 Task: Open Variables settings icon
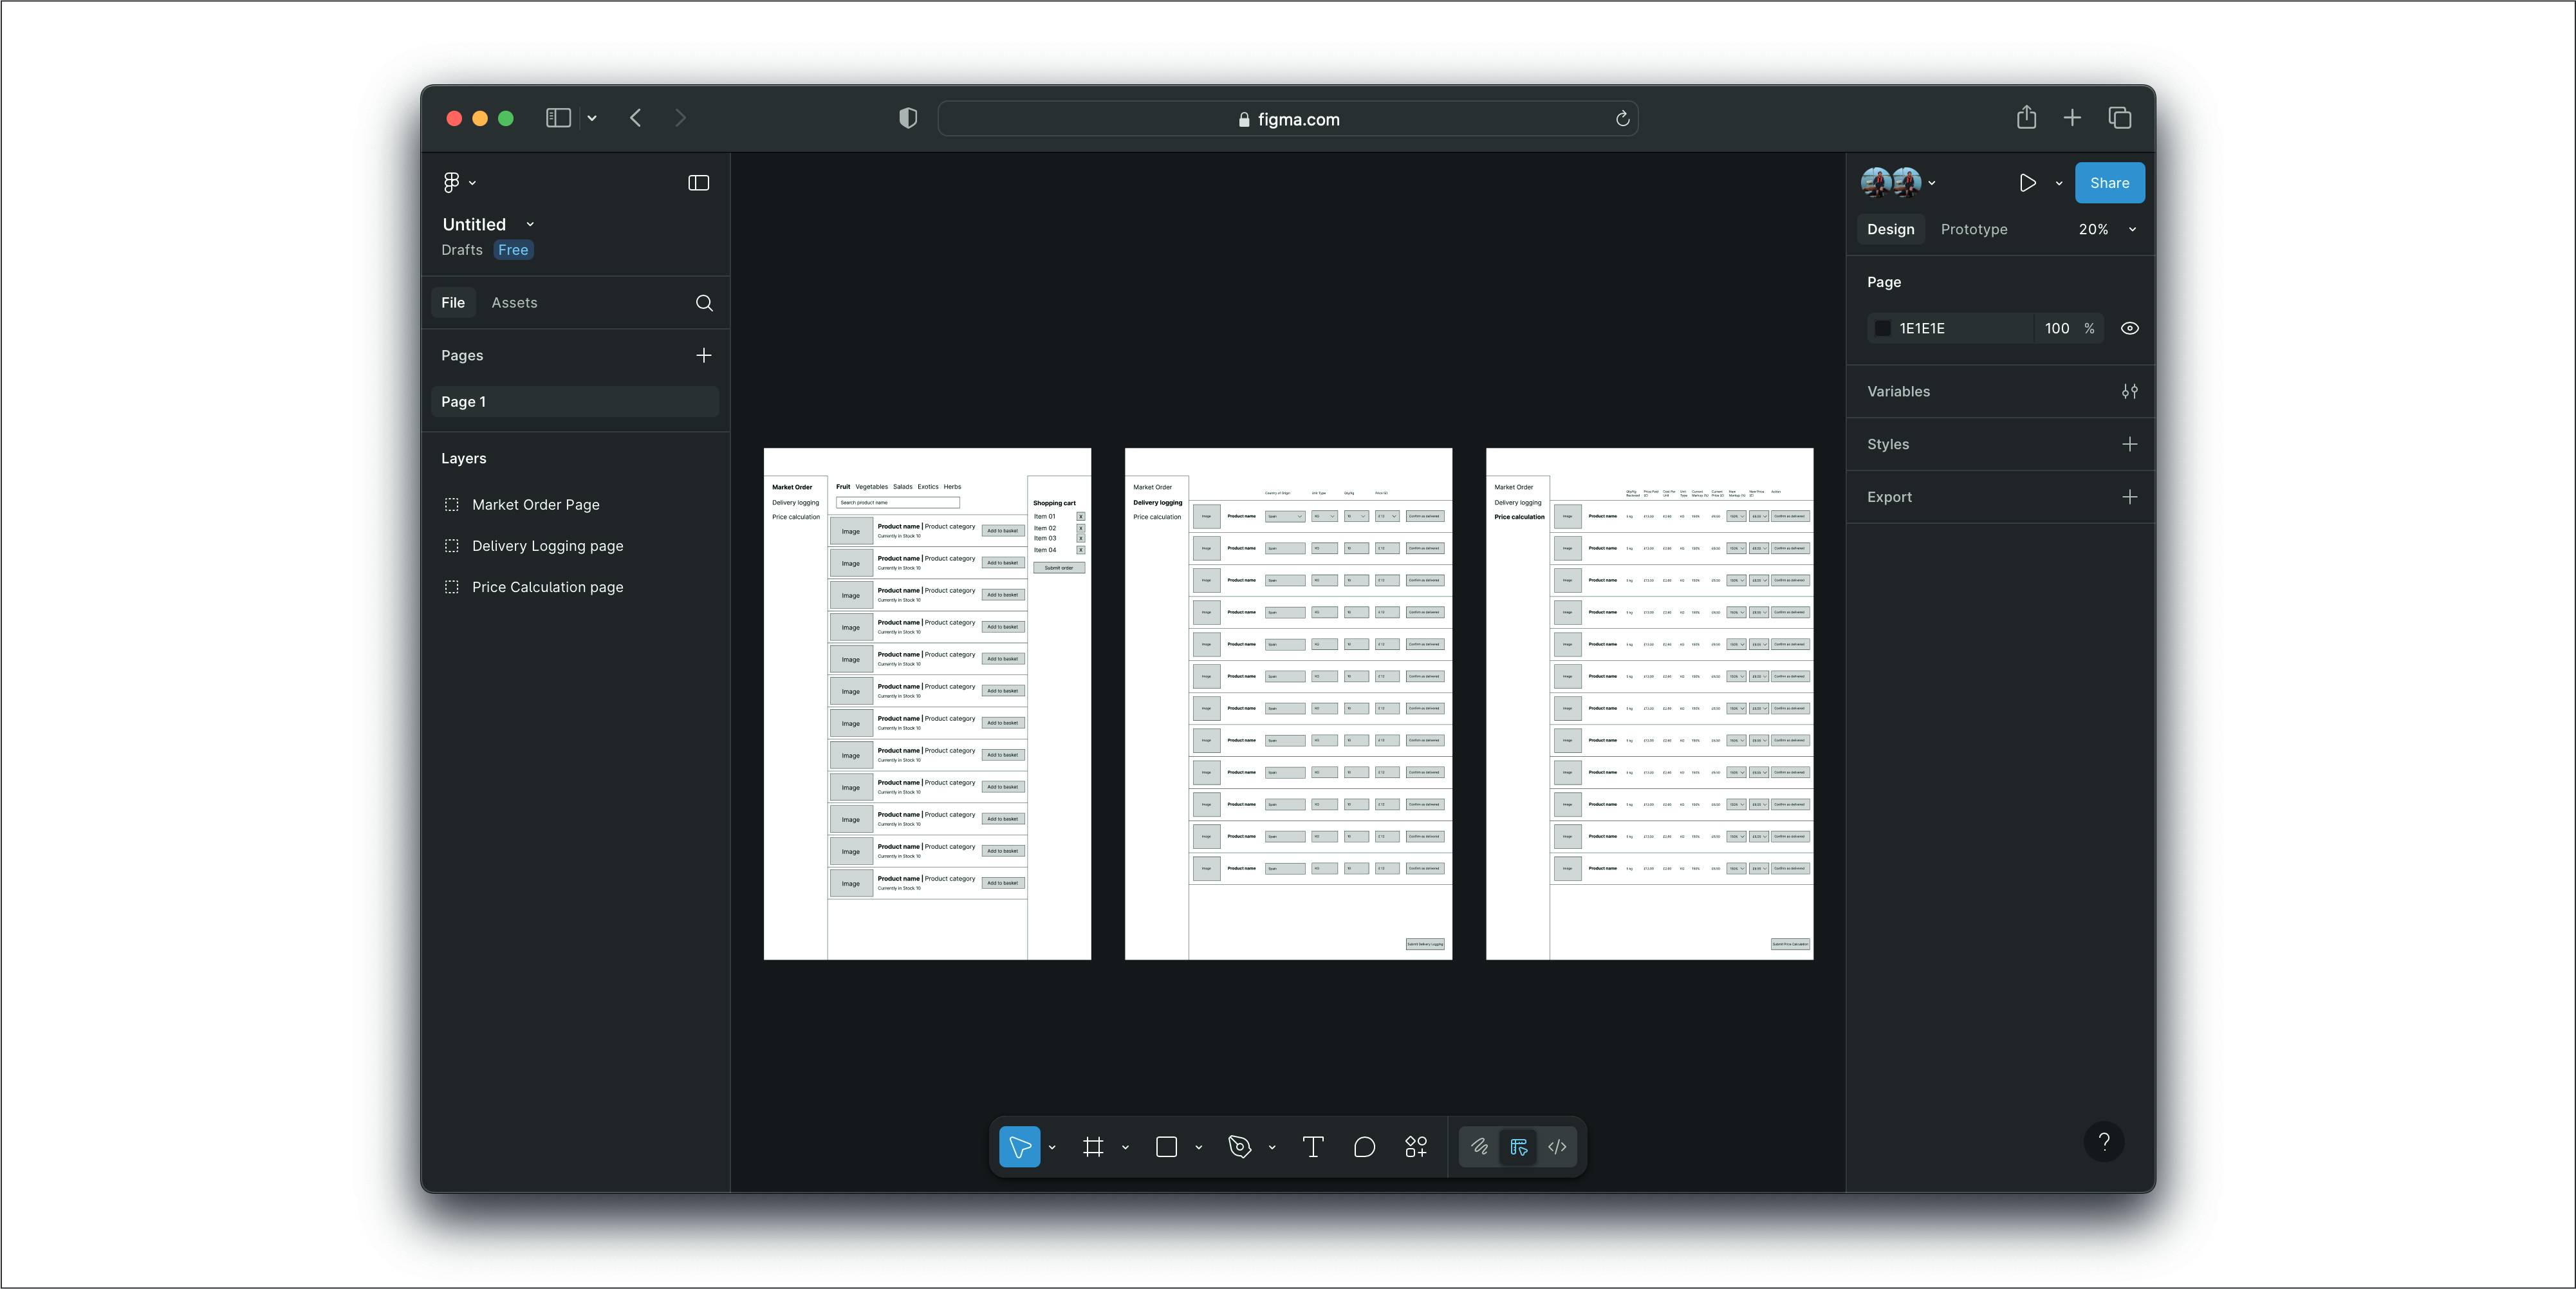2129,391
